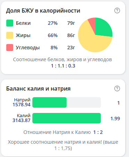
Task: Click the 27% protein percentage value
Action: coord(53,23)
